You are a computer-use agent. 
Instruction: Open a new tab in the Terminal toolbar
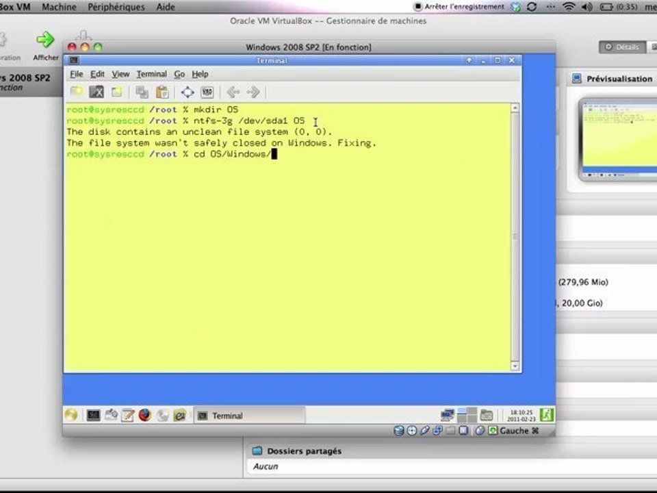76,92
